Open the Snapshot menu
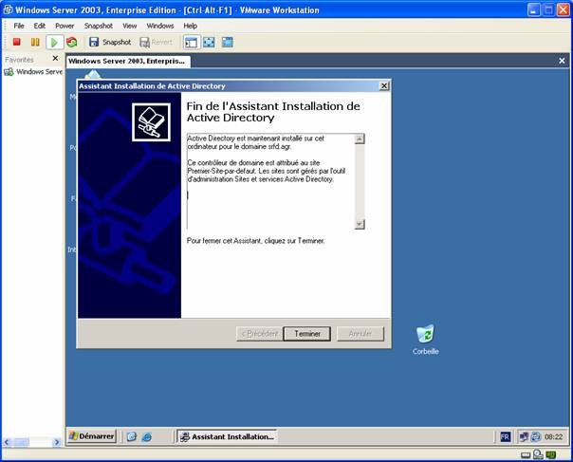 point(99,26)
